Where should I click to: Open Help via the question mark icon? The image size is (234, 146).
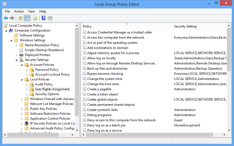pyautogui.click(x=43, y=18)
